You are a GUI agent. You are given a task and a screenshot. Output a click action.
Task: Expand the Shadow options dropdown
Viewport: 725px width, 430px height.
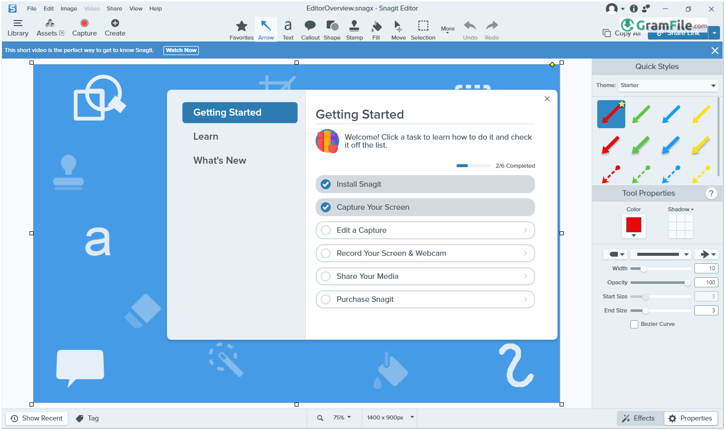click(x=680, y=209)
